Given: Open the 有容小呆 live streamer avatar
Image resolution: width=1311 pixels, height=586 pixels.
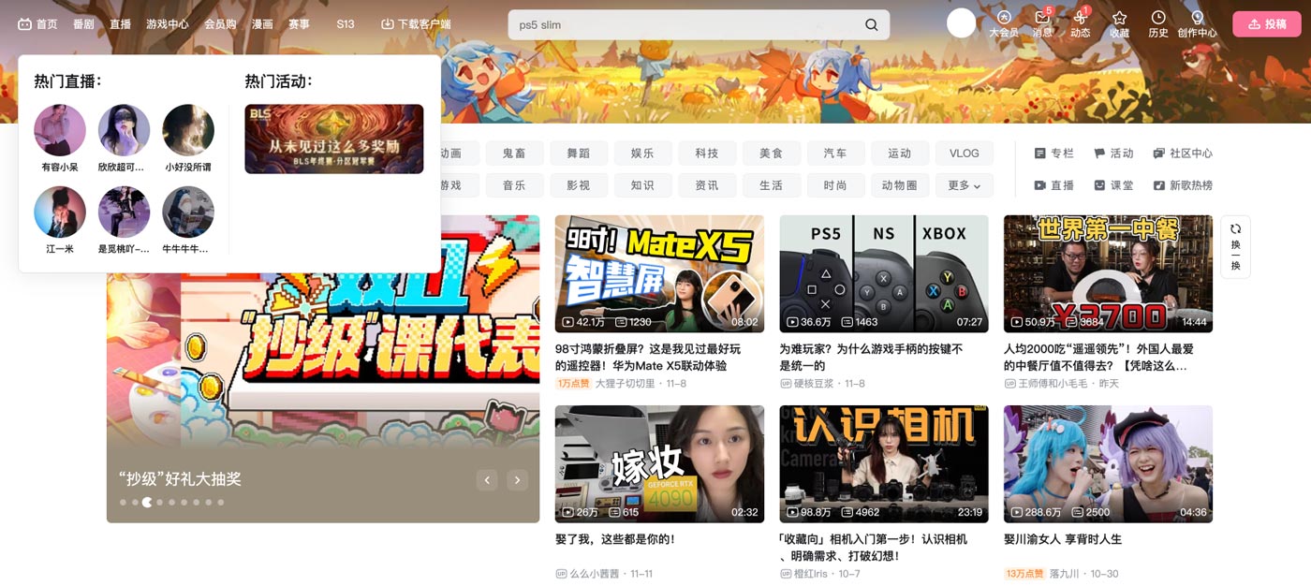Looking at the screenshot, I should [x=60, y=130].
